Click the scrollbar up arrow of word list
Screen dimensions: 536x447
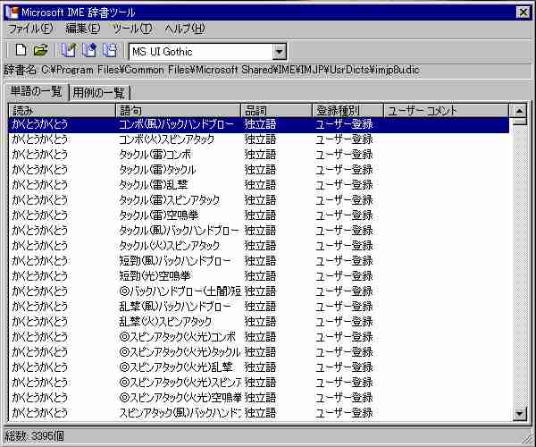coord(519,111)
